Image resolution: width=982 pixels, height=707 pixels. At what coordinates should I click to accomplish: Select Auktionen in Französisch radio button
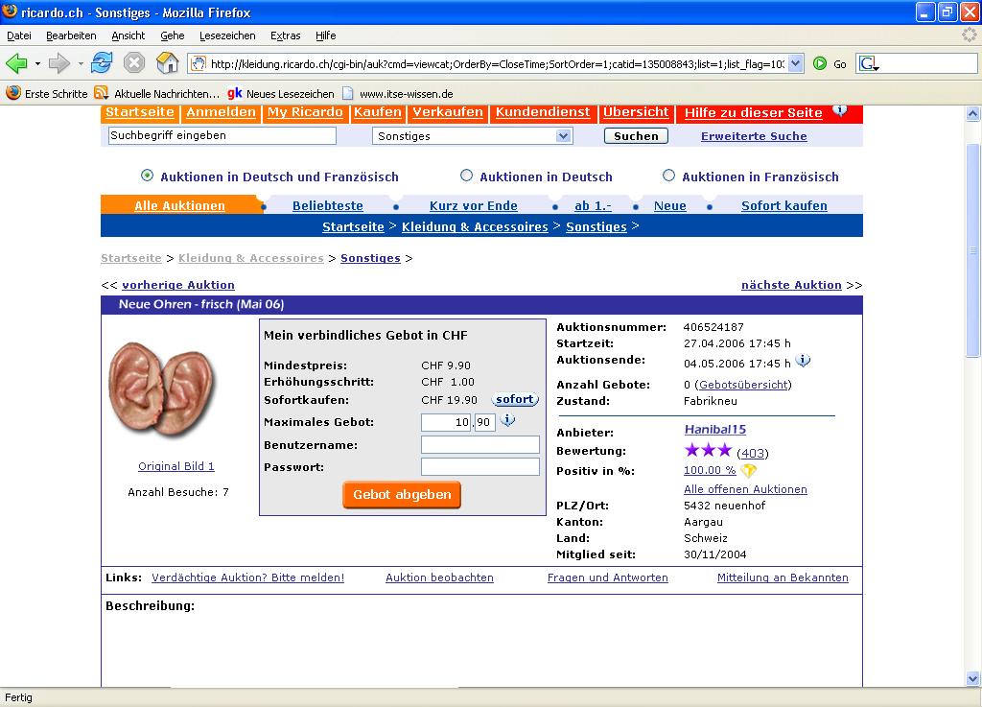pos(669,176)
